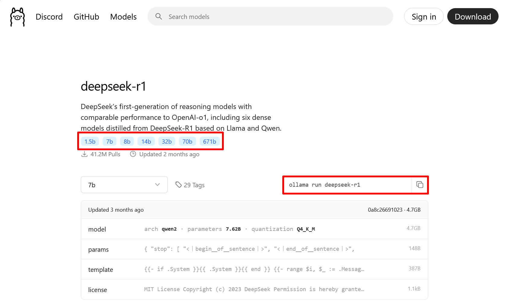Click the Ollama llama logo

[x=17, y=17]
